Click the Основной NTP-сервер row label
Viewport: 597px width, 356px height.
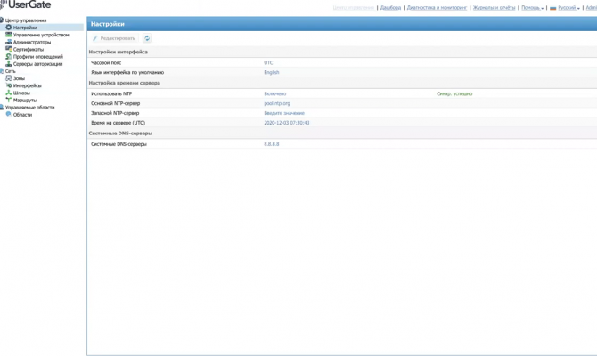coord(115,103)
